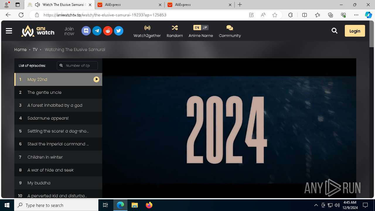Click the video player area

tap(229, 128)
